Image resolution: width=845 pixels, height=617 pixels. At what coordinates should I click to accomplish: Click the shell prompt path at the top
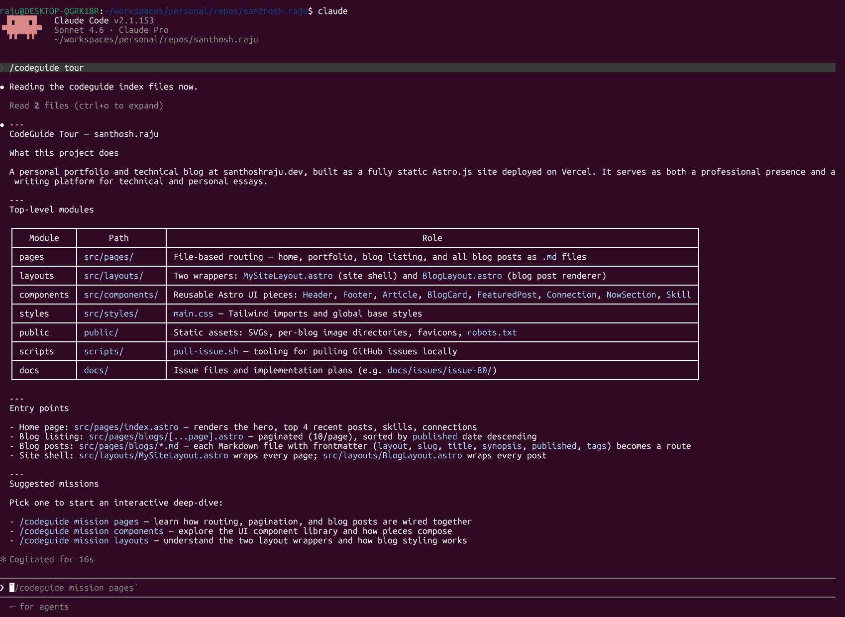pos(206,11)
